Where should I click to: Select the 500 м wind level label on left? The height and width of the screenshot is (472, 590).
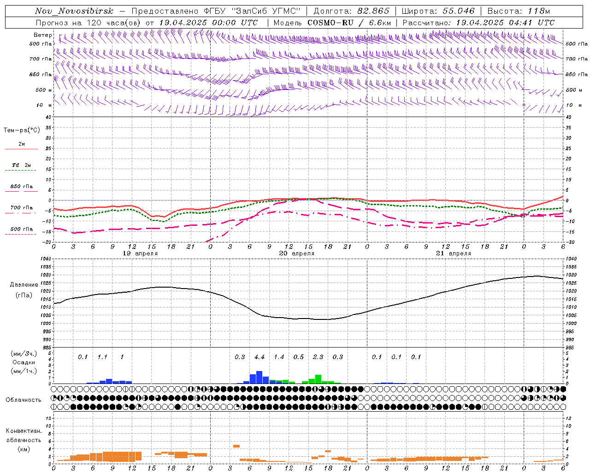click(x=44, y=90)
